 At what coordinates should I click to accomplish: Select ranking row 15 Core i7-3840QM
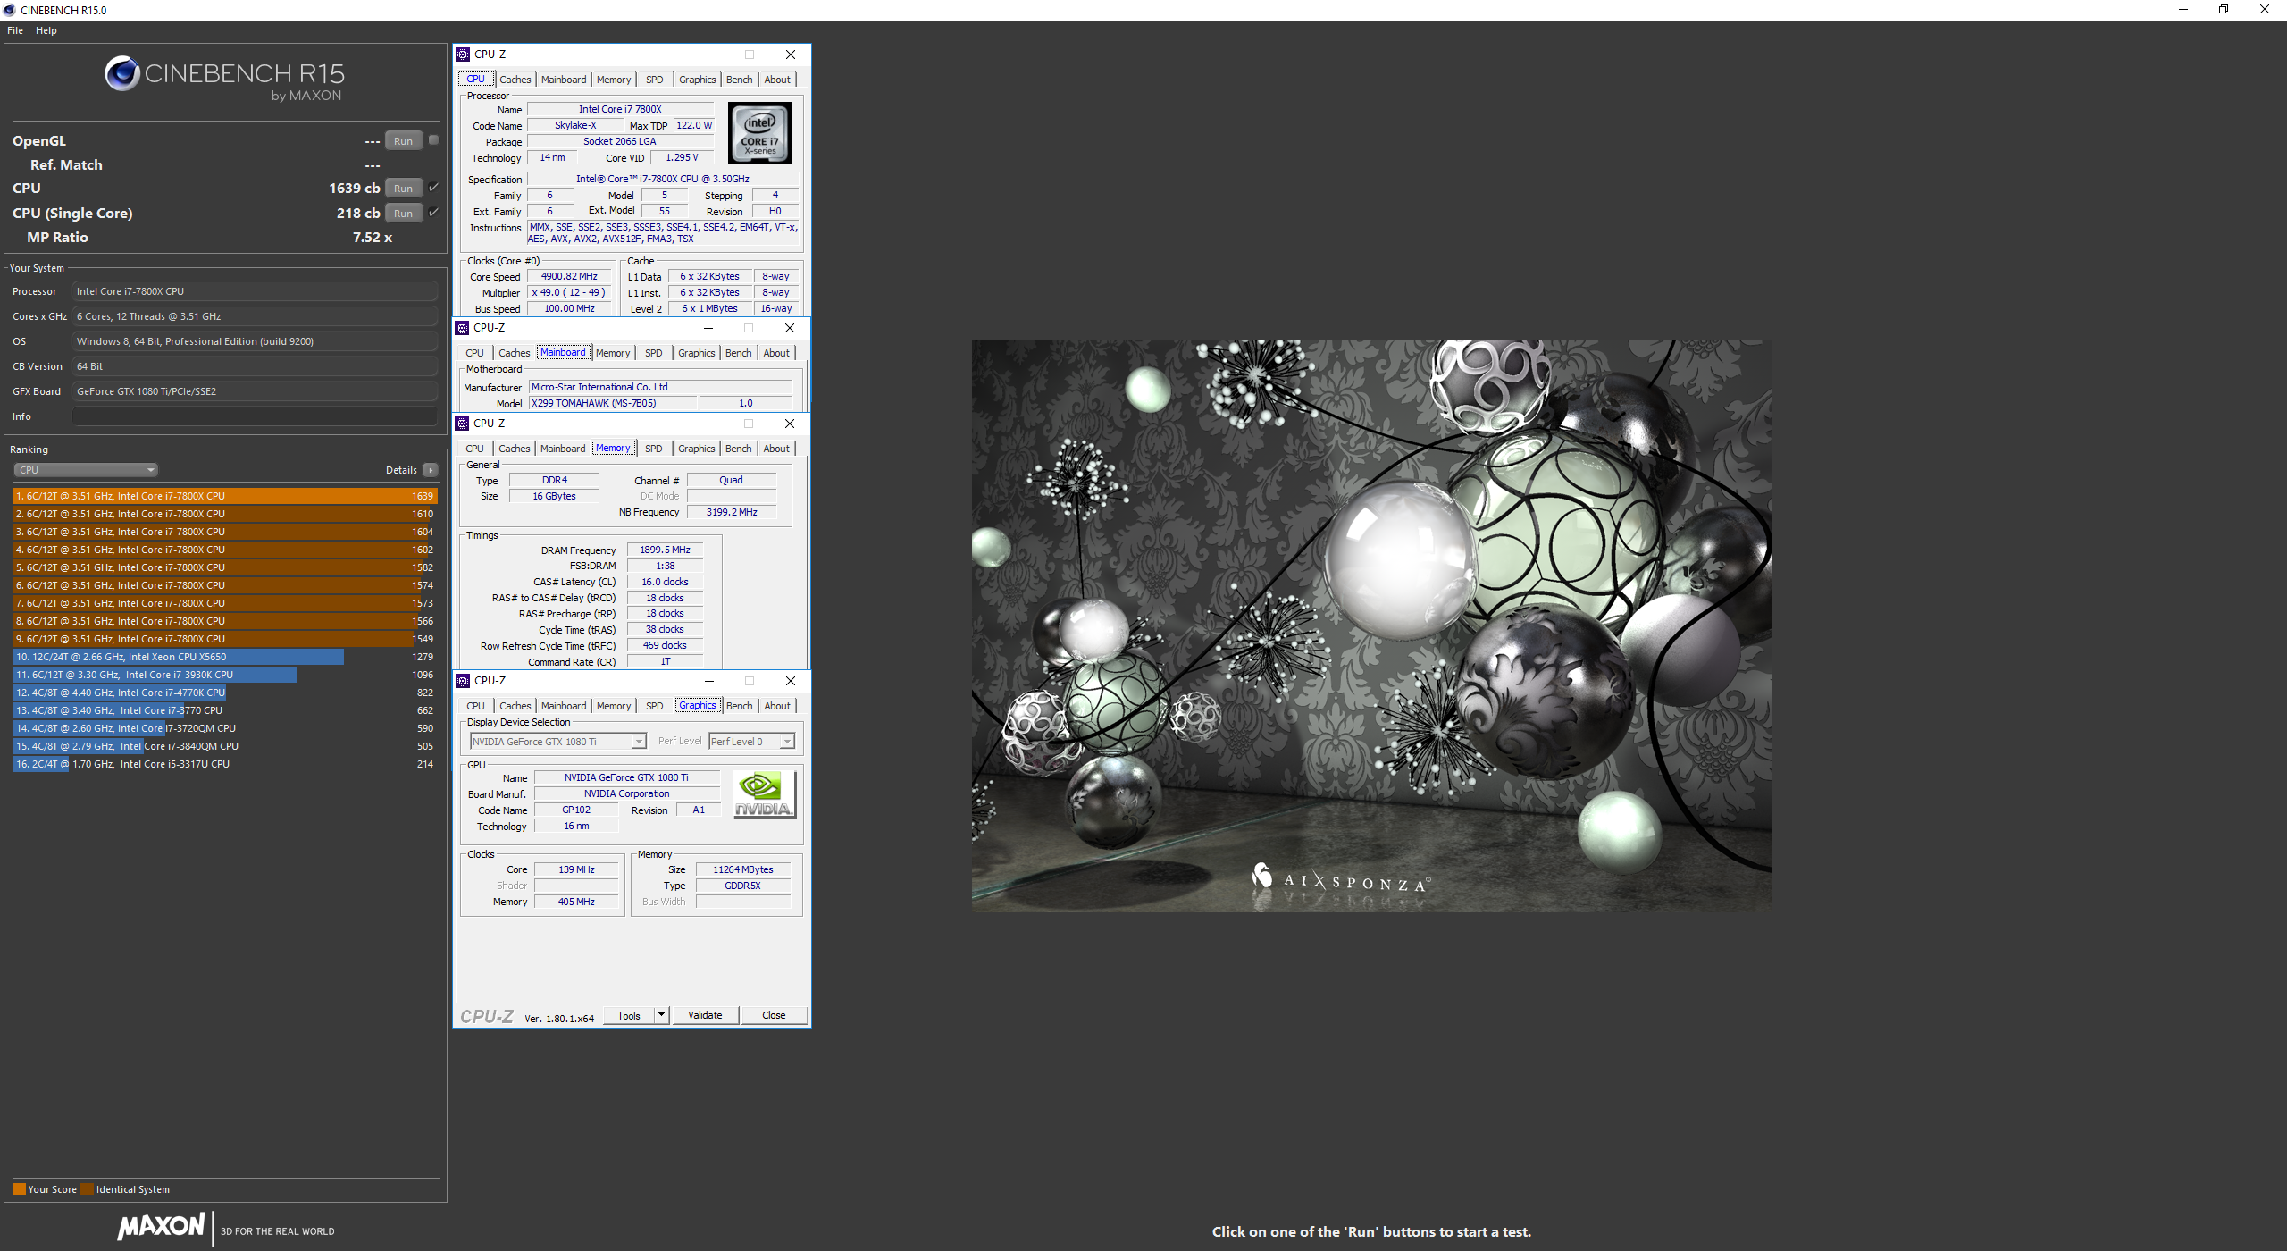[224, 746]
